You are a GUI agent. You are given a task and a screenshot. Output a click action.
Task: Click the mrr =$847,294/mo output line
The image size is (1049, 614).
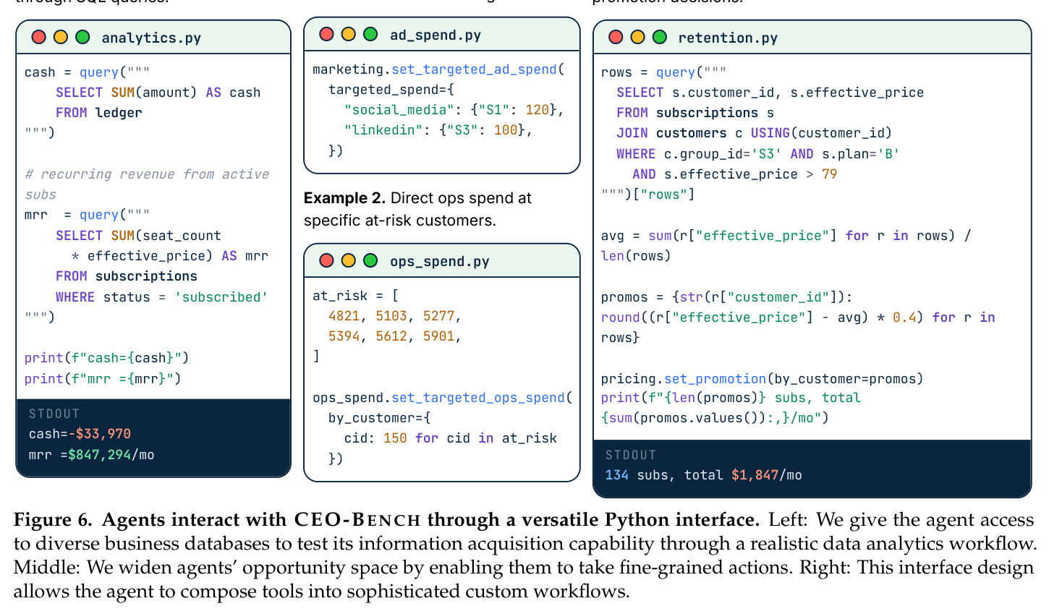click(x=92, y=455)
